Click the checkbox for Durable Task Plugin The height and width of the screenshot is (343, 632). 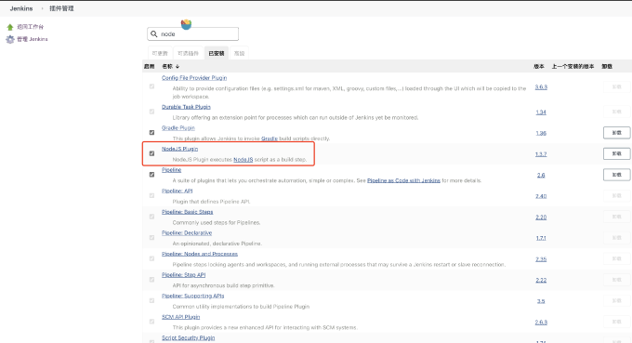coord(151,112)
